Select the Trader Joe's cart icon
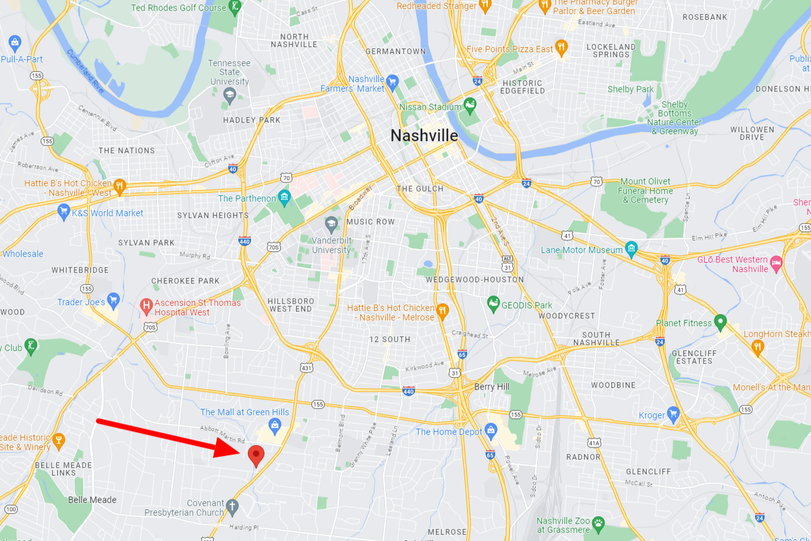 pos(114,300)
